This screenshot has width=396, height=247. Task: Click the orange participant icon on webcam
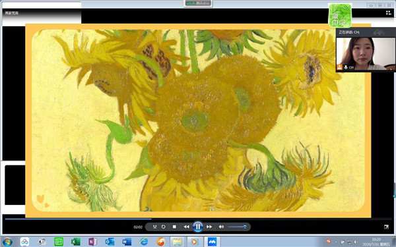[x=339, y=67]
